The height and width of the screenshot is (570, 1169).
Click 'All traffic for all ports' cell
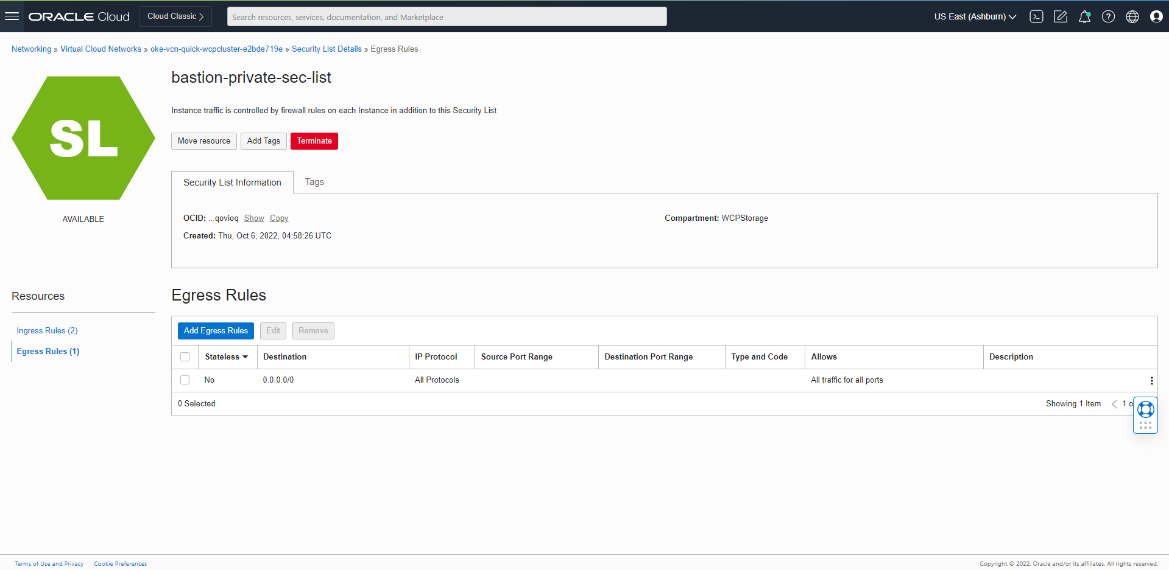[x=847, y=380]
